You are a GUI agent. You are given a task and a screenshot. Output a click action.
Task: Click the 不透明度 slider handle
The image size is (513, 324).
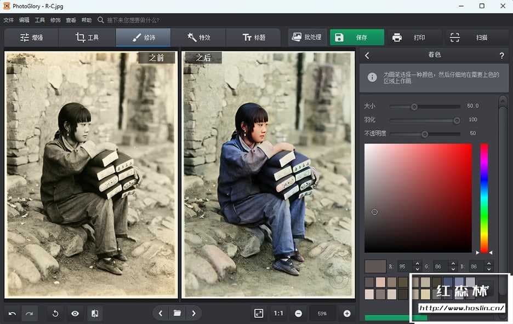pos(424,134)
